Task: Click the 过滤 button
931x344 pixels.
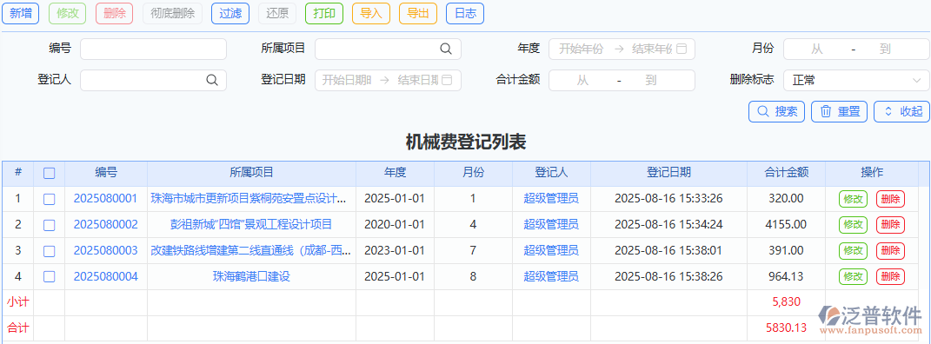Action: [x=230, y=13]
